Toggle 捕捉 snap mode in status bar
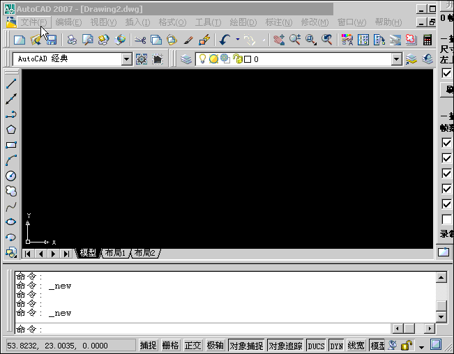This screenshot has height=354, width=454. [x=148, y=345]
